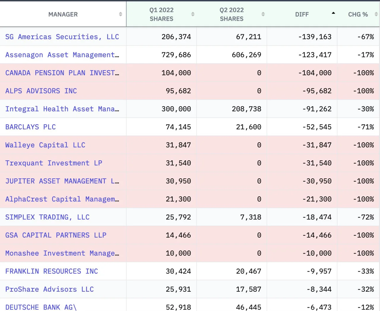This screenshot has width=380, height=311.
Task: Open Monashee Investment Manage… link
Action: point(62,253)
